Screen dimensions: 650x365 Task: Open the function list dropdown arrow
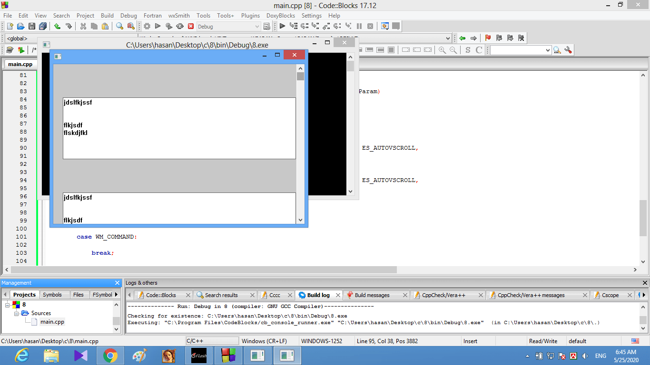(448, 38)
